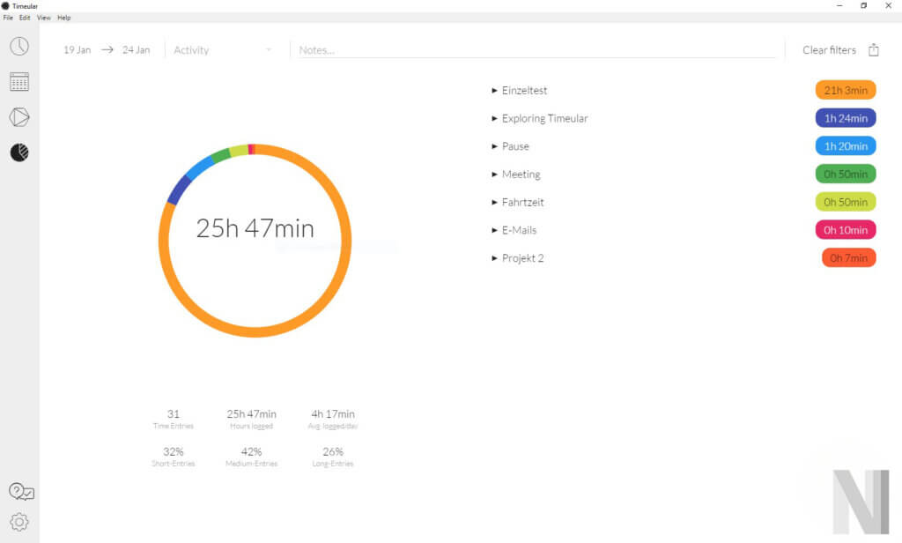The image size is (902, 543).
Task: Open the File menu
Action: coord(9,17)
